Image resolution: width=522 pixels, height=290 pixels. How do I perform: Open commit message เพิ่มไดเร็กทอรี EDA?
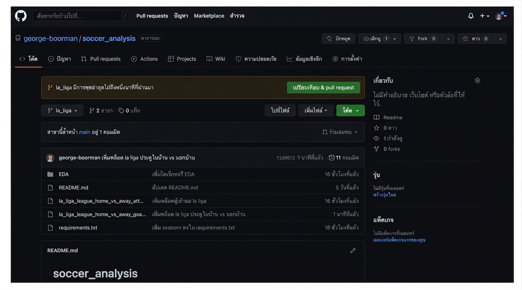tap(173, 174)
